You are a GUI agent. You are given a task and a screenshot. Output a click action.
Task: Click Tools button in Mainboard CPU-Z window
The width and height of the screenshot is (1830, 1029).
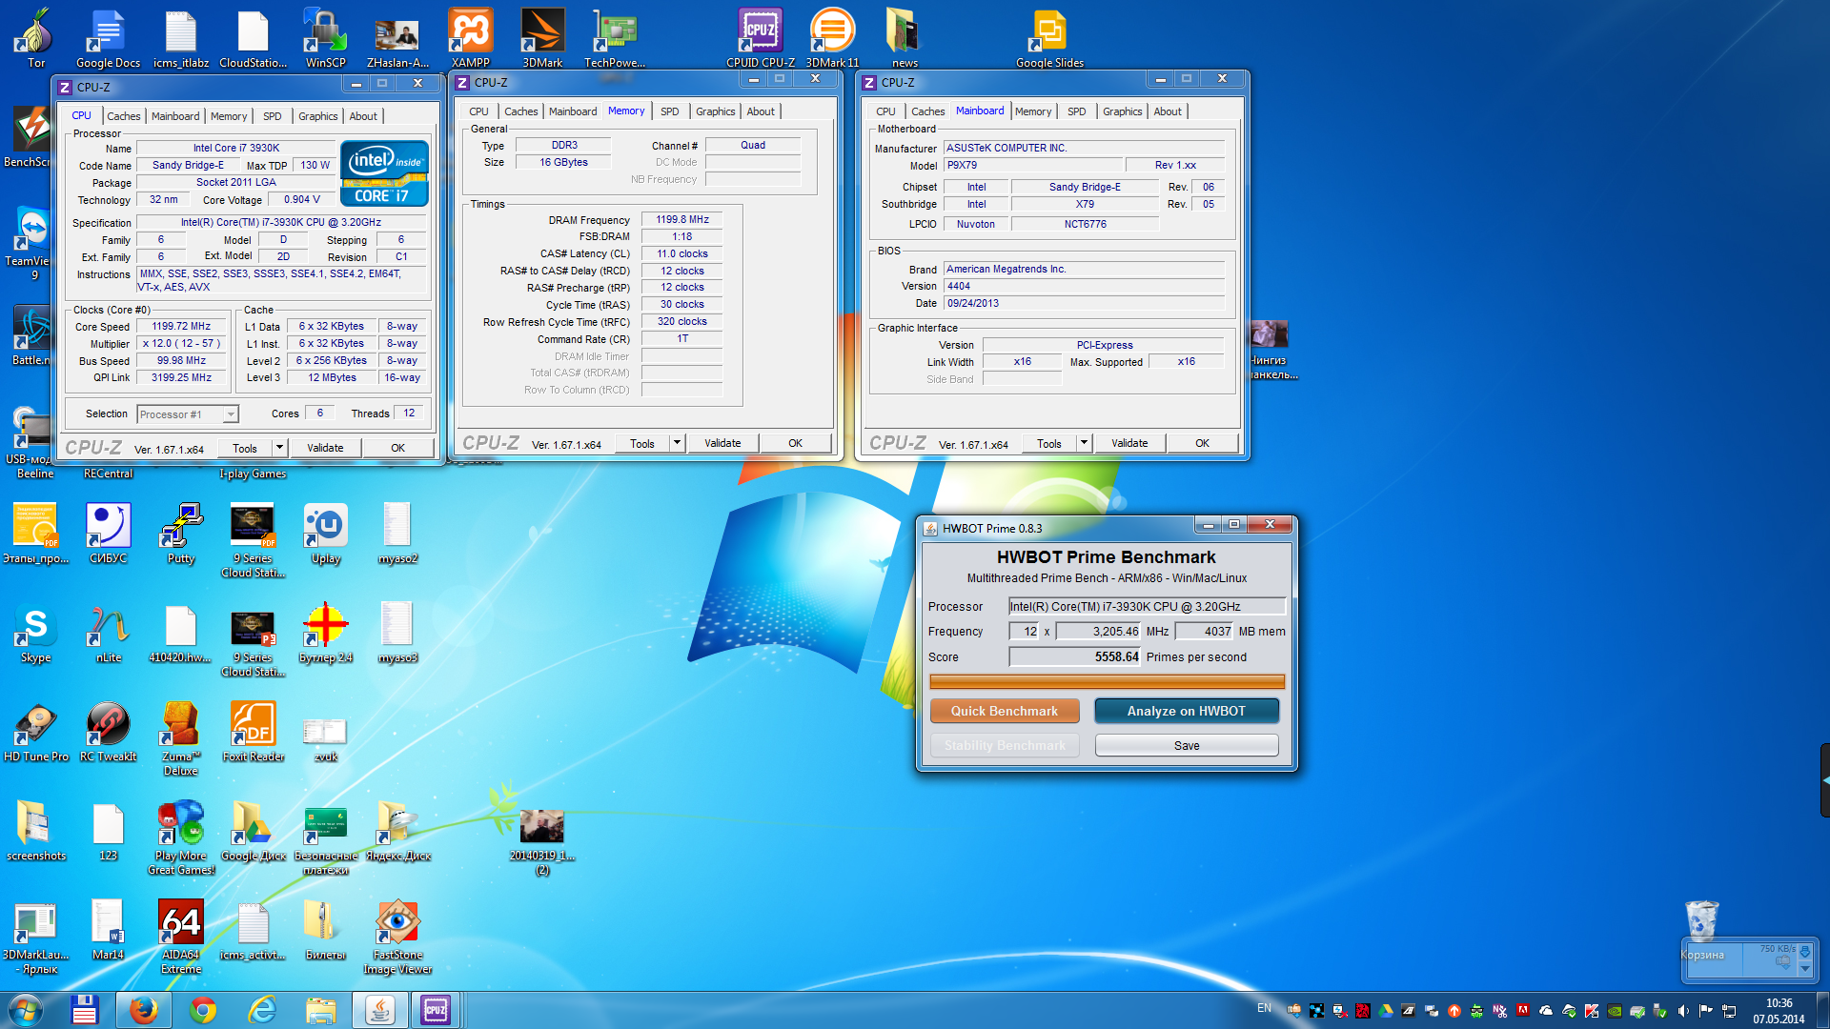coord(1049,443)
